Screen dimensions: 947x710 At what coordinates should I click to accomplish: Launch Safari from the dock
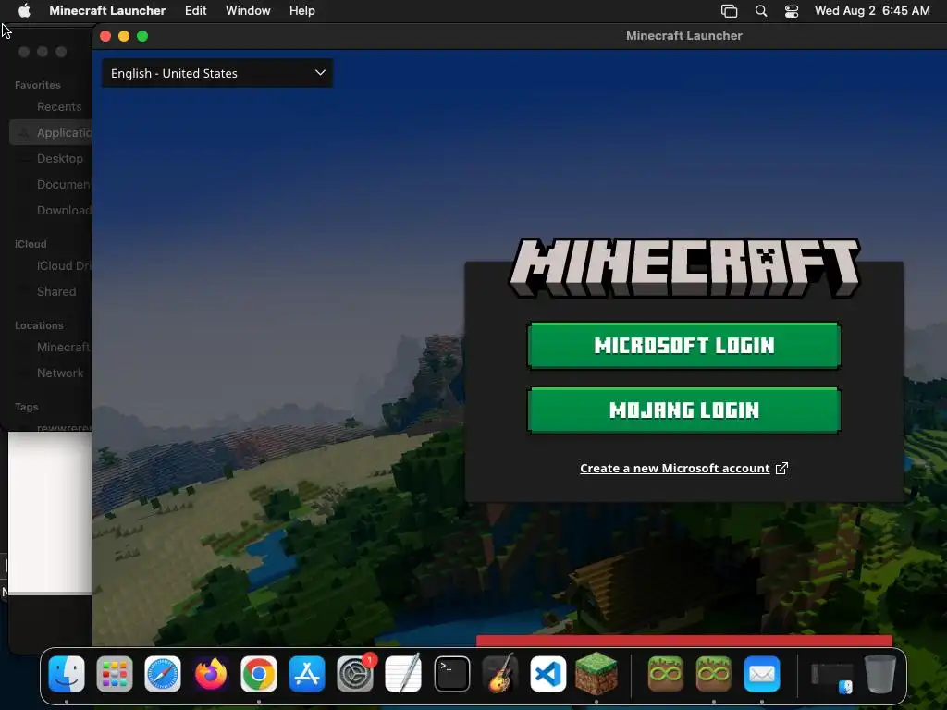tap(163, 674)
